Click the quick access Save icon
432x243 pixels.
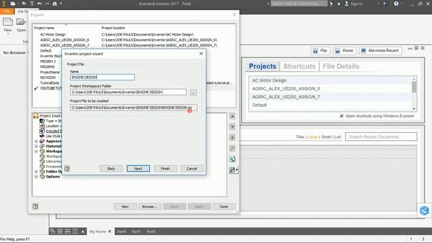tap(32, 3)
